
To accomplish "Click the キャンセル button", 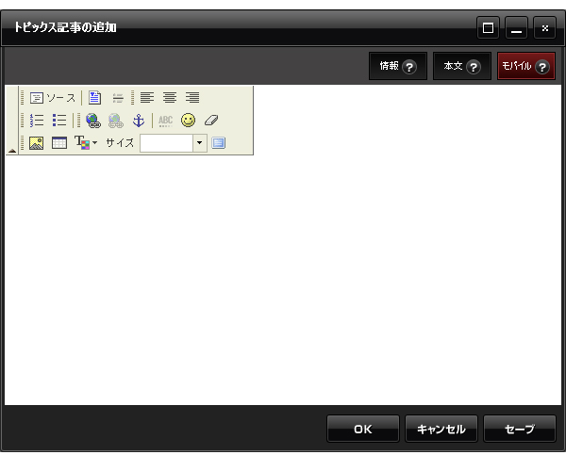I will (x=441, y=429).
